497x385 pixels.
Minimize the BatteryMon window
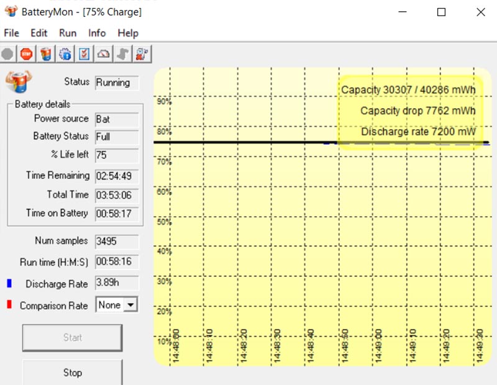point(403,12)
